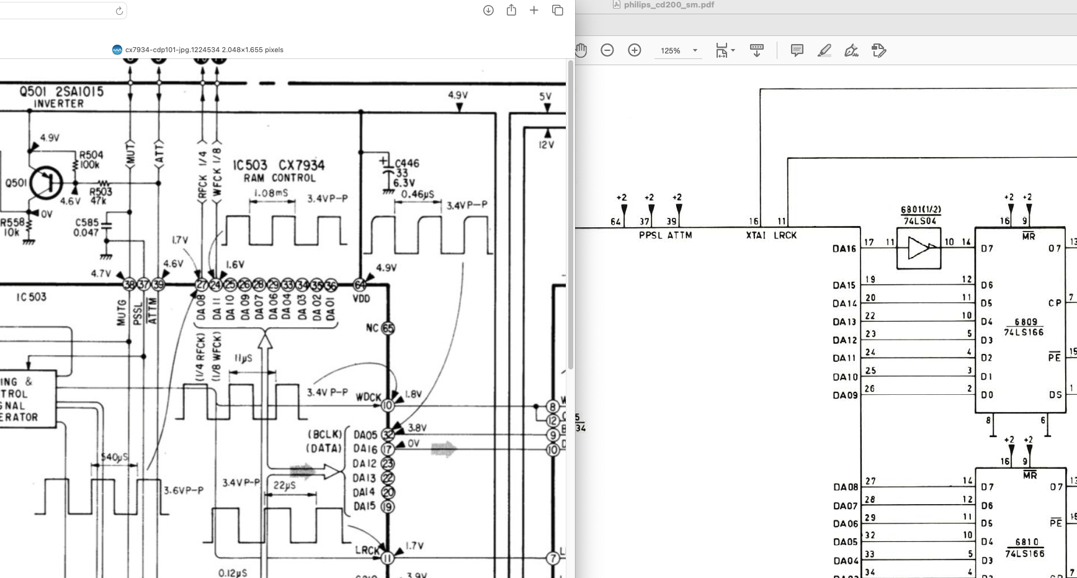Viewport: 1077px width, 578px height.
Task: Click the Q501 2SA1015 label
Action: click(61, 91)
